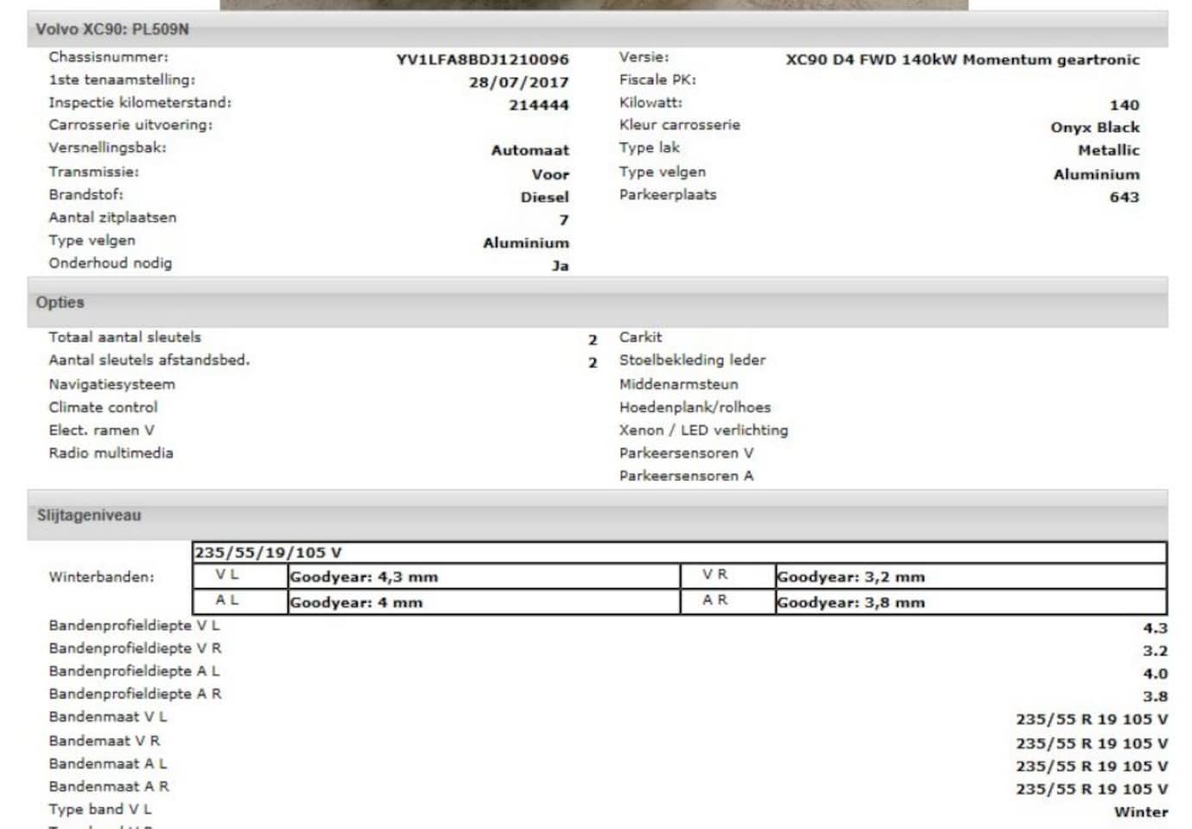The height and width of the screenshot is (829, 1192).
Task: Select the Elect. ramen V option
Action: [101, 430]
